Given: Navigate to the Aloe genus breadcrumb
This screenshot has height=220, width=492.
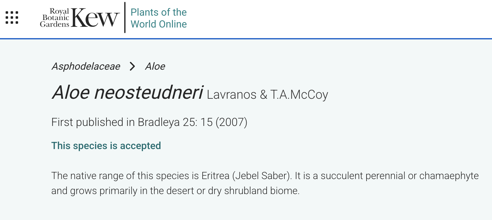Looking at the screenshot, I should coord(155,66).
